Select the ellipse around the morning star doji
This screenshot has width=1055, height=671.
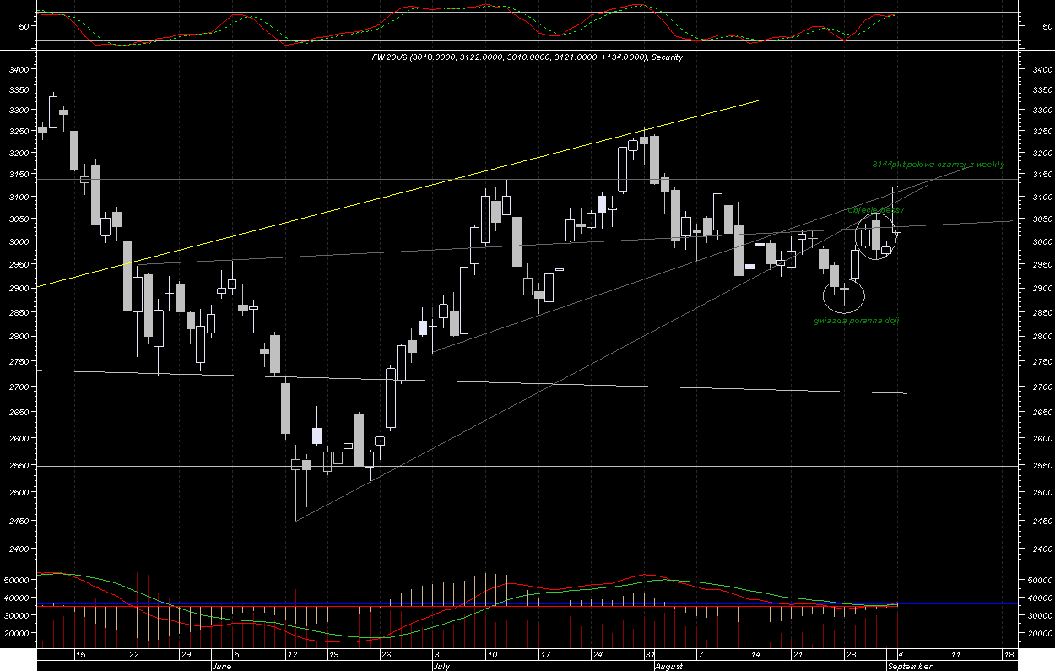[844, 295]
